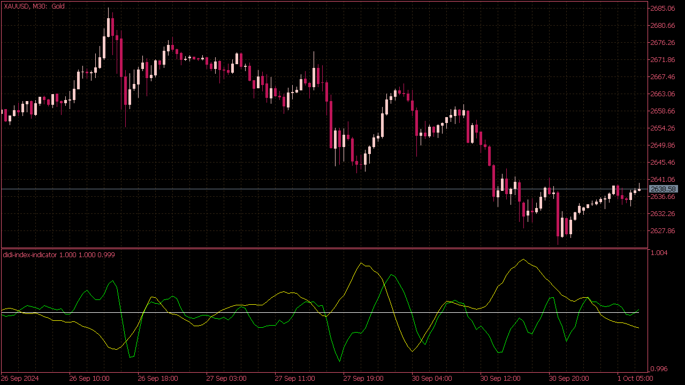Screen dimensions: 685x385
Task: Click the 30 Sep 04:00 time label
Action: pyautogui.click(x=432, y=379)
